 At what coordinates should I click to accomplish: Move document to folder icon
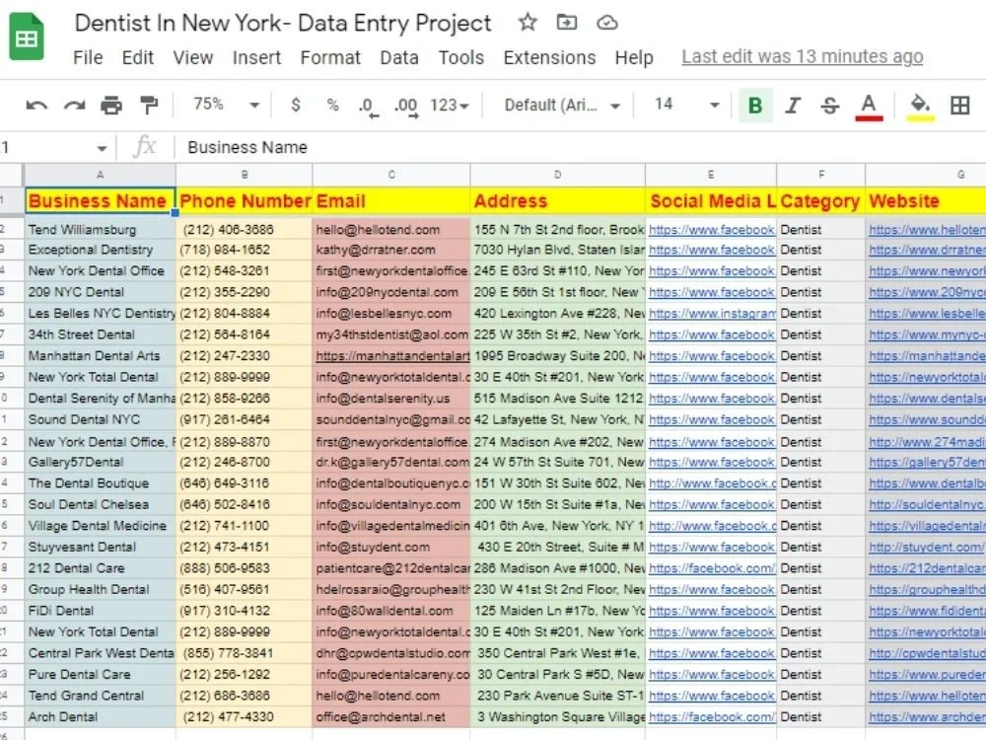tap(567, 23)
